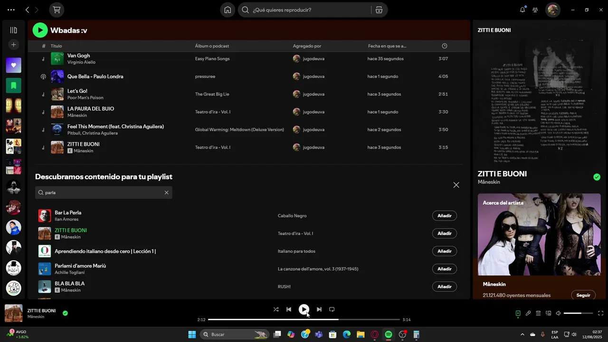Click the green saved checkmark in the right panel

tap(597, 177)
